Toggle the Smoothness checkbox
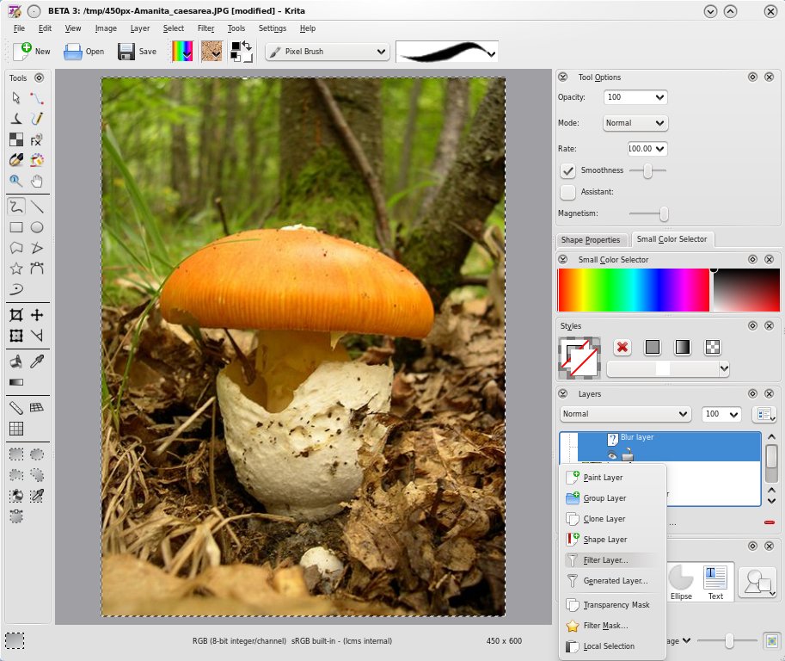Image resolution: width=785 pixels, height=661 pixels. [568, 171]
